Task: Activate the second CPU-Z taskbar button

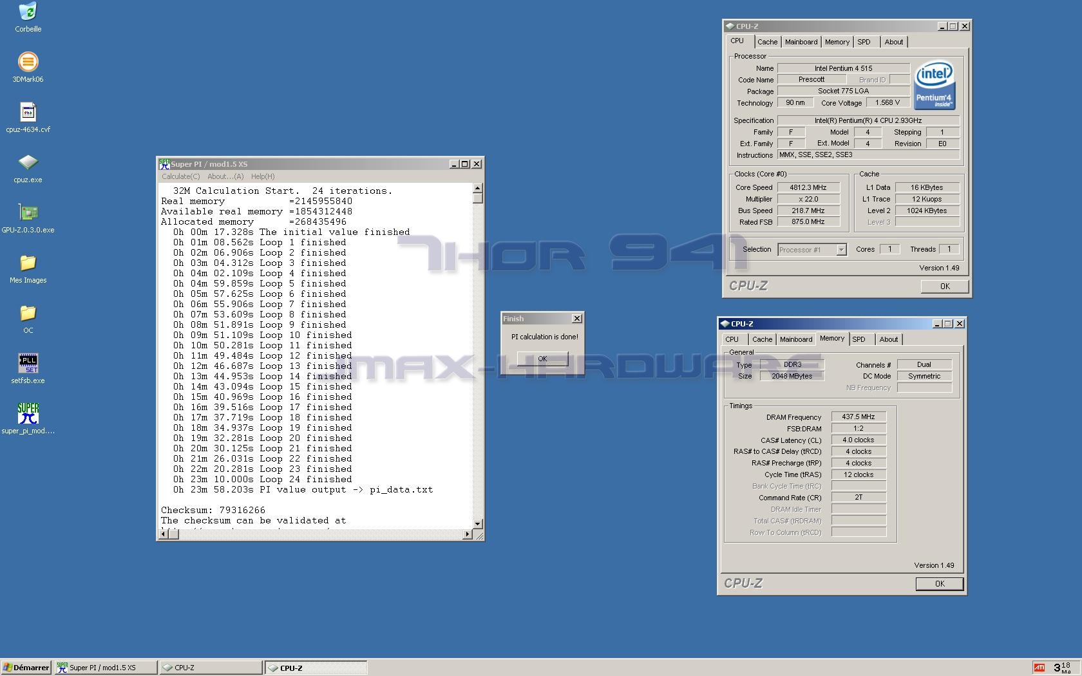Action: tap(316, 668)
